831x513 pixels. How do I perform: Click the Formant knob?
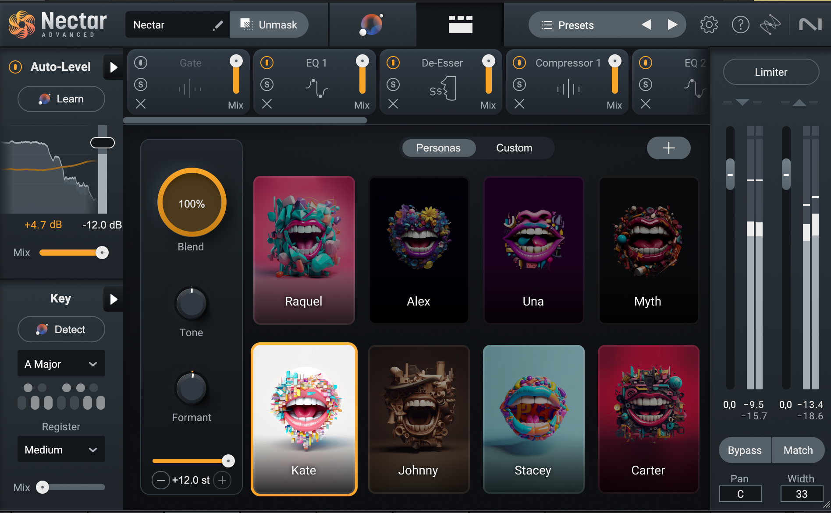click(x=192, y=388)
